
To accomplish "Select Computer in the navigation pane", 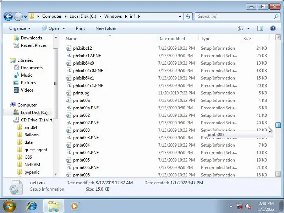I will tap(27, 105).
